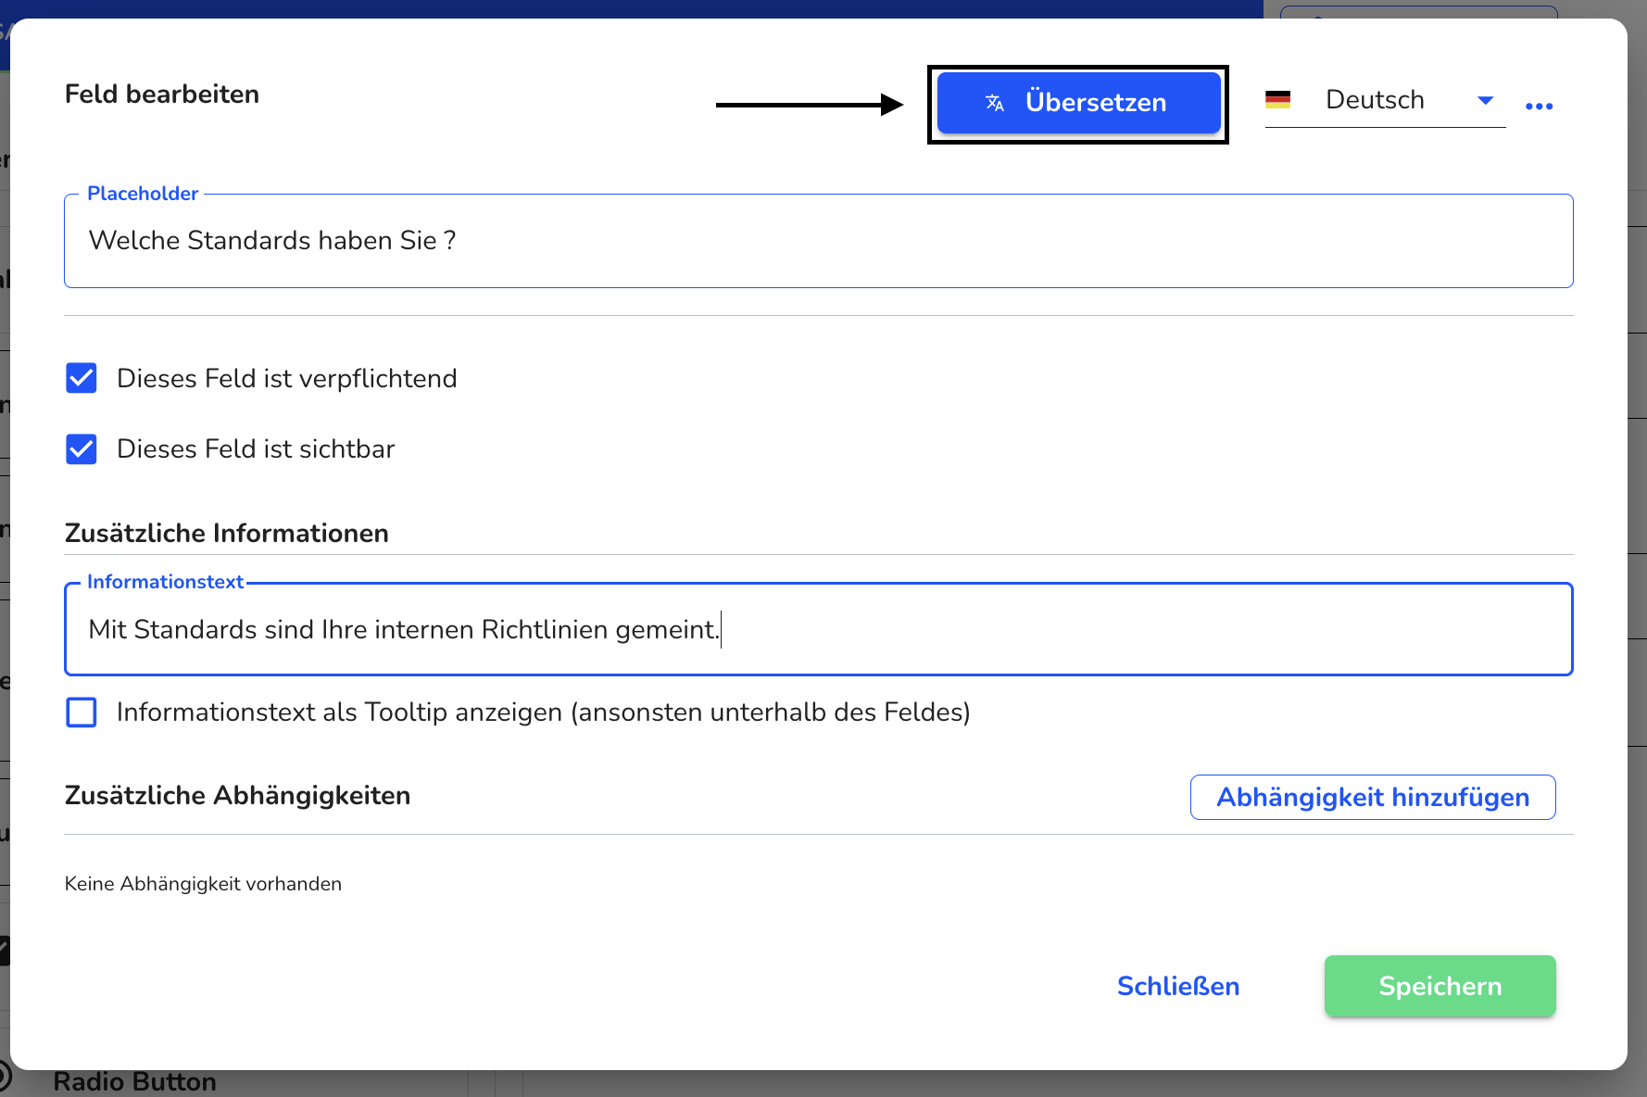Click the 'Zusätzliche Abhängigkeiten' heading

[x=237, y=796]
